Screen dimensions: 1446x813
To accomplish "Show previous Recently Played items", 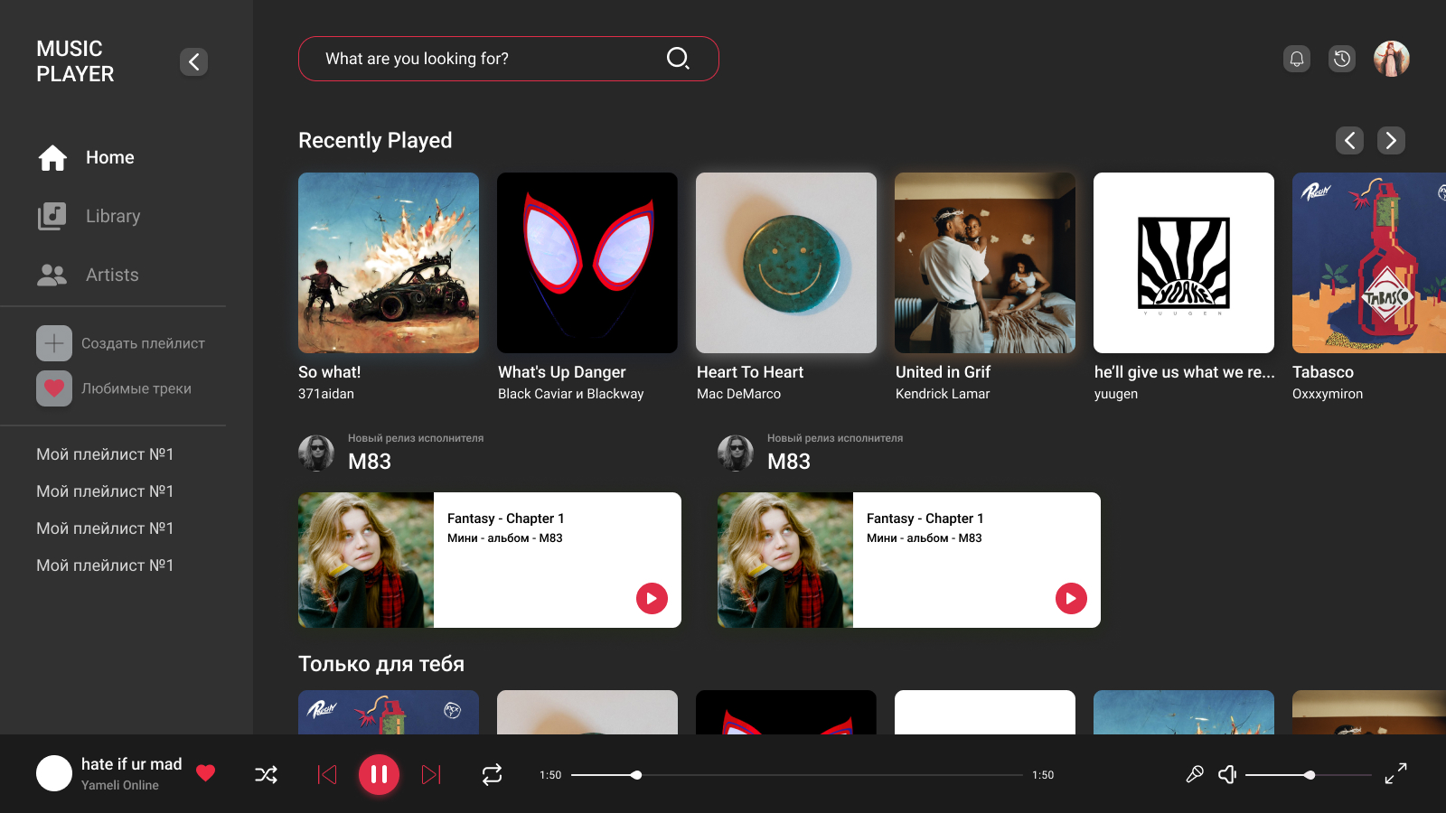I will 1350,140.
